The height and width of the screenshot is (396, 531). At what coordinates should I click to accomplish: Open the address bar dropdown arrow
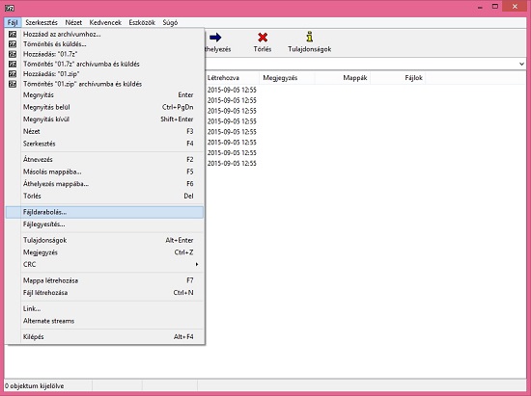tap(521, 64)
